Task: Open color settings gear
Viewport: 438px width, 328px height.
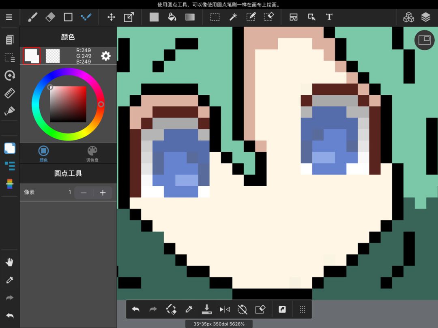Action: (x=106, y=56)
